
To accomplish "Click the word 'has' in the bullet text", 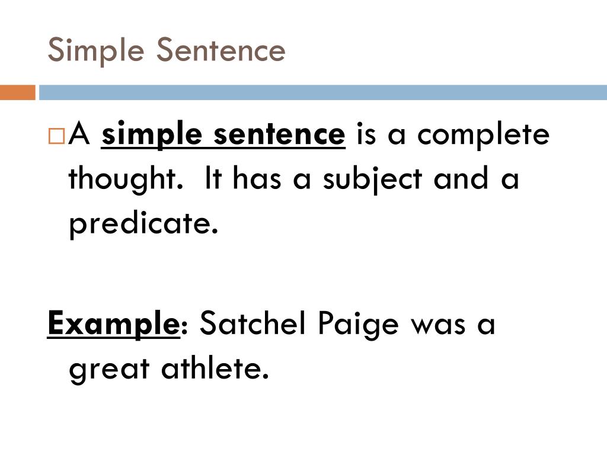I will [x=257, y=178].
